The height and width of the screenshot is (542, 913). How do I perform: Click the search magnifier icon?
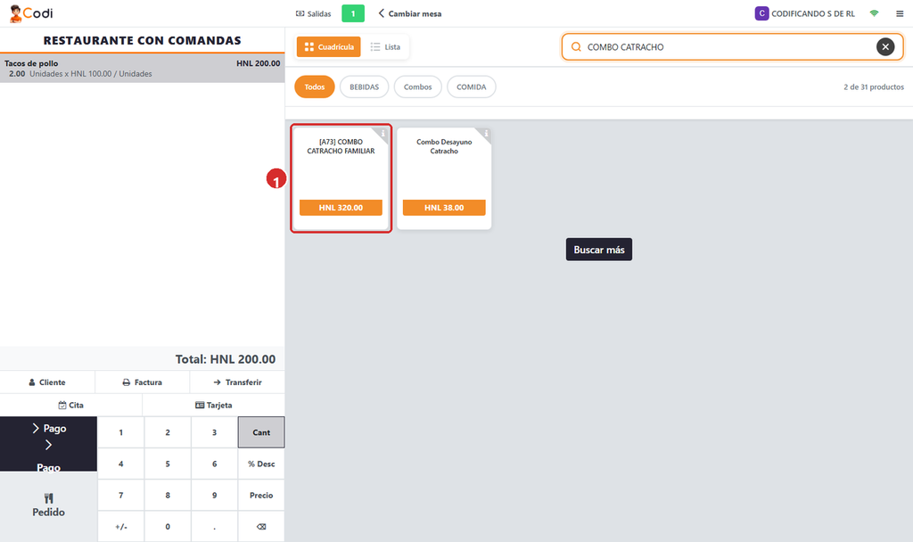click(x=576, y=46)
